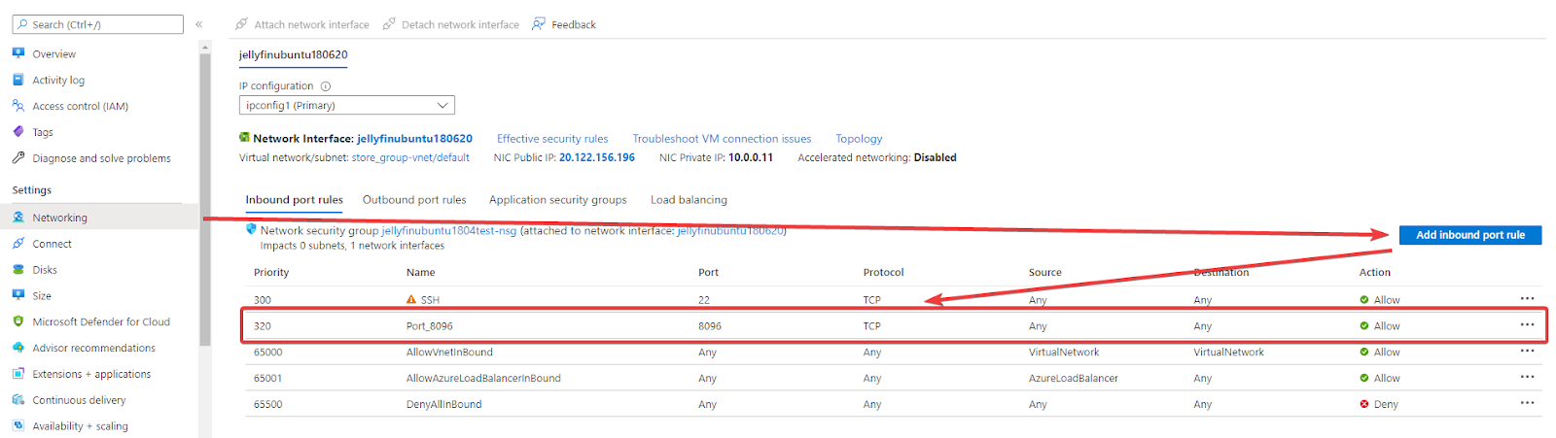Click the sidebar vertical scrollbar
This screenshot has height=438, width=1556.
(204, 199)
